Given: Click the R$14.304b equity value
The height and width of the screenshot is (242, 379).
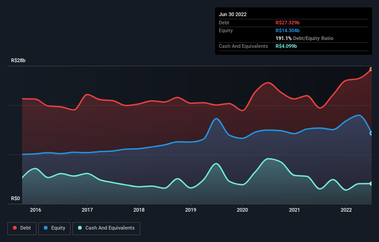Looking at the screenshot, I should (x=288, y=30).
